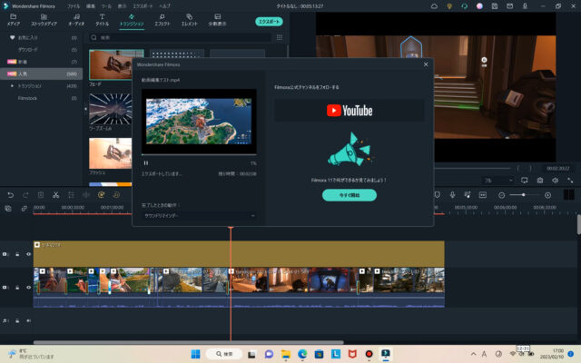Click the transitions search field

(x=180, y=37)
